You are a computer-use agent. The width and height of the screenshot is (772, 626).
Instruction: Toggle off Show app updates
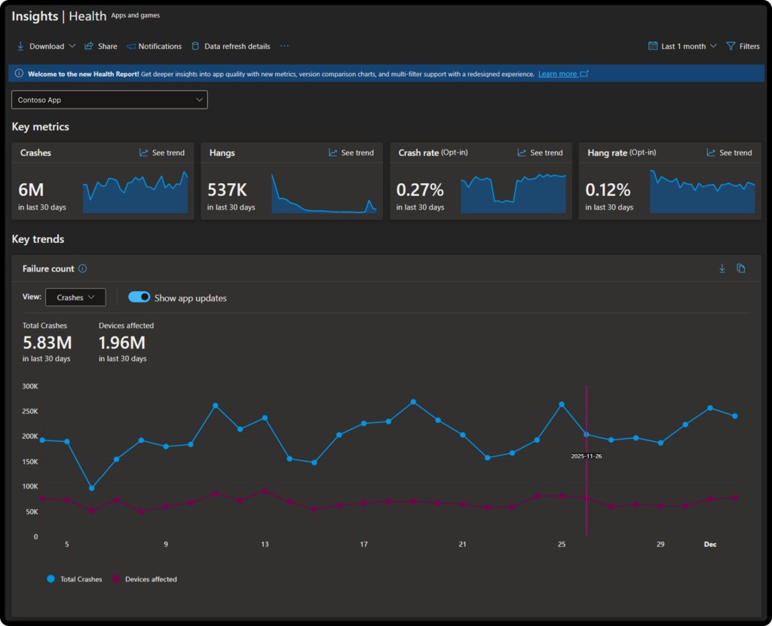pos(139,297)
